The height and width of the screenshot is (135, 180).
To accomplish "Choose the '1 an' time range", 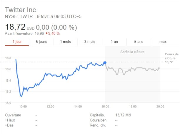I will [x=114, y=42].
